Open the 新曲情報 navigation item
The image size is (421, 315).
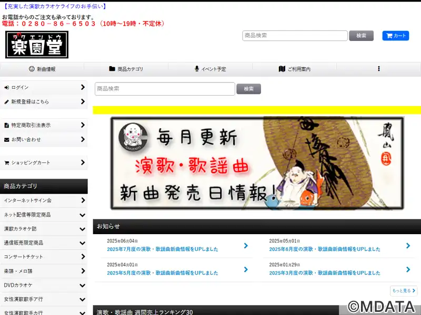pos(42,69)
